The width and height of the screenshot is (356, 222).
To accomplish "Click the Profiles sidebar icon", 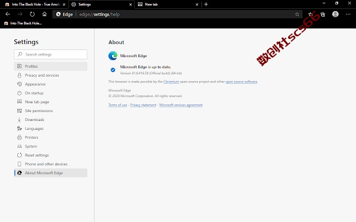I will tap(19, 66).
